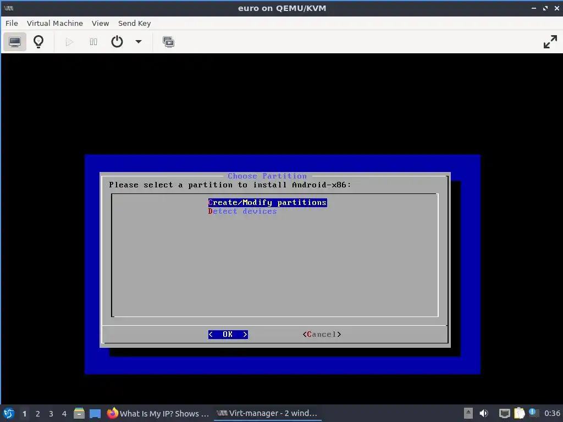Open virtual hardware details (lightbulb)
563x422 pixels.
[38, 42]
